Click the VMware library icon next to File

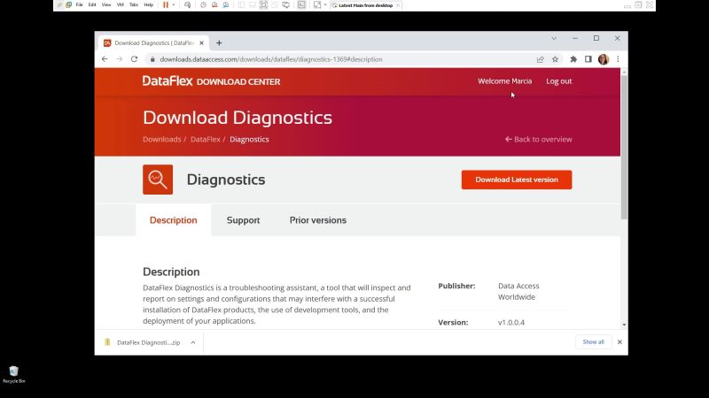tap(69, 5)
